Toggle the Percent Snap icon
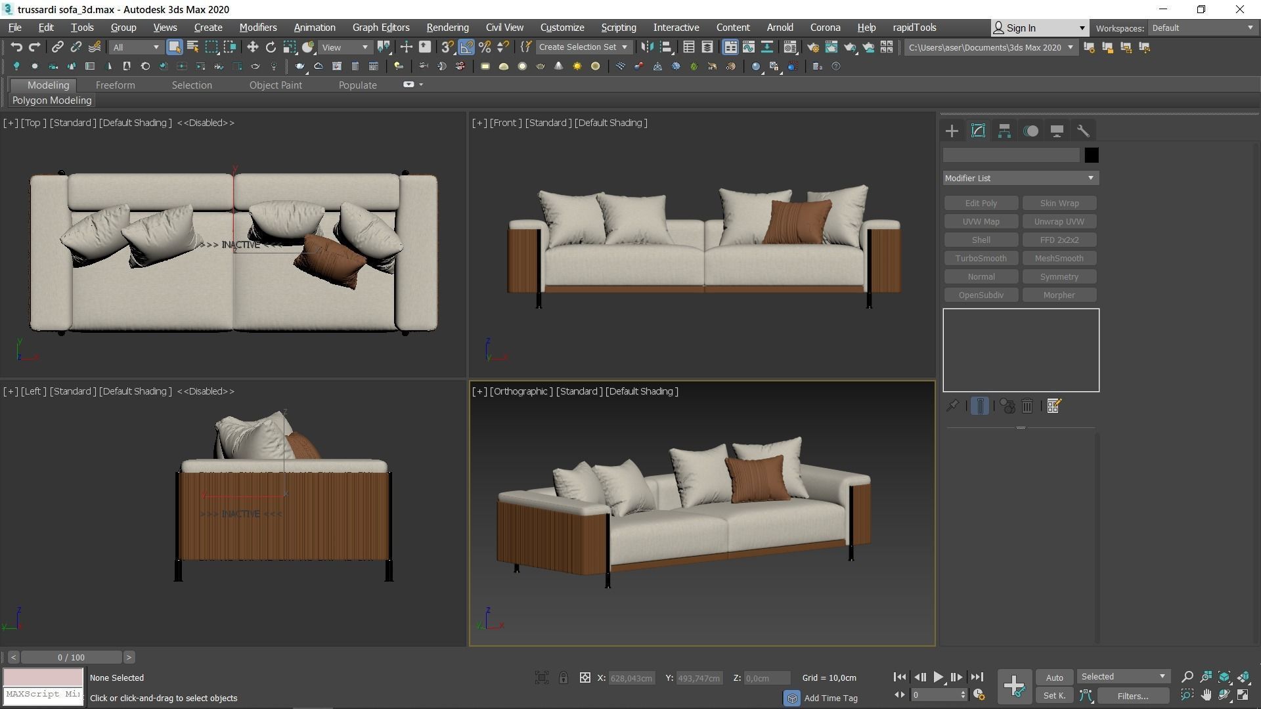The width and height of the screenshot is (1261, 709). pyautogui.click(x=485, y=47)
